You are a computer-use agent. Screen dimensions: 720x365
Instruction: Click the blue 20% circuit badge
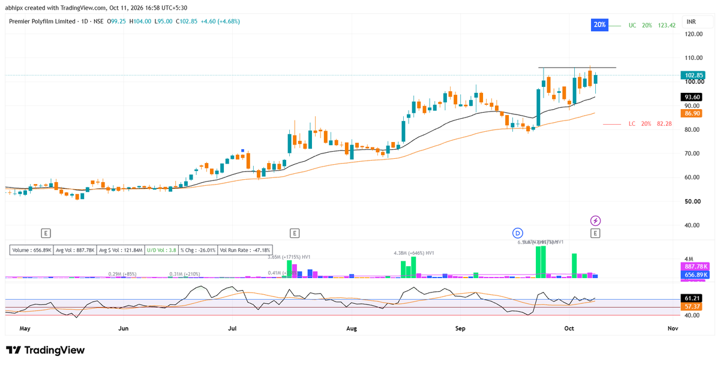(599, 25)
